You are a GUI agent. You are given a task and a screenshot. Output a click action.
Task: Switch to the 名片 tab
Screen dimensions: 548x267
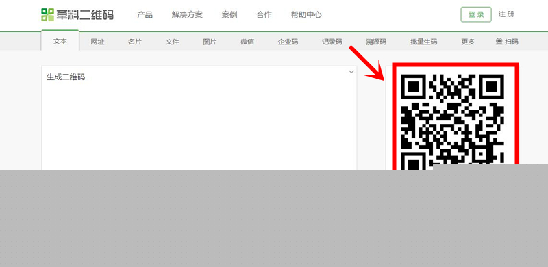[x=135, y=42]
